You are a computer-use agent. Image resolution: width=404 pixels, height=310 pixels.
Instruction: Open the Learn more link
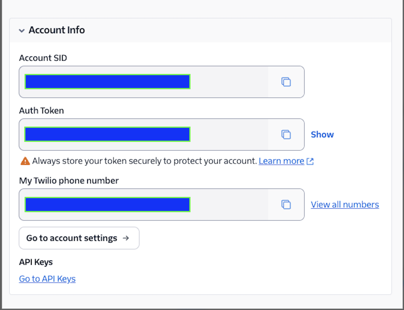click(x=281, y=161)
